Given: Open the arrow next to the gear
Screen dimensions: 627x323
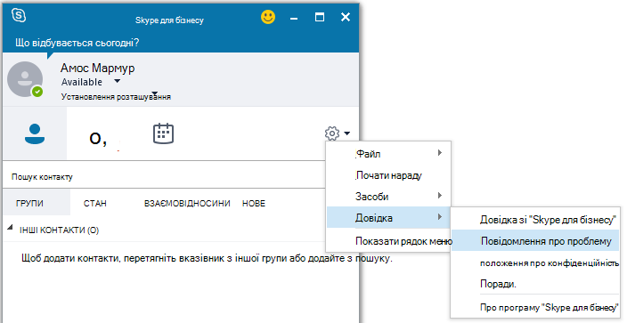Looking at the screenshot, I should (x=346, y=133).
